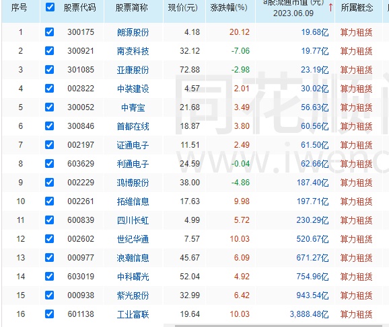The image size is (389, 327).
Task: Open stock link 首都在线
Action: tap(133, 126)
